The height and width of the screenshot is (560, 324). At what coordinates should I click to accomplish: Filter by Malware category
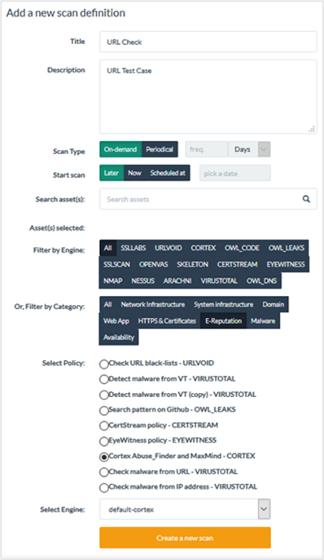tap(263, 320)
